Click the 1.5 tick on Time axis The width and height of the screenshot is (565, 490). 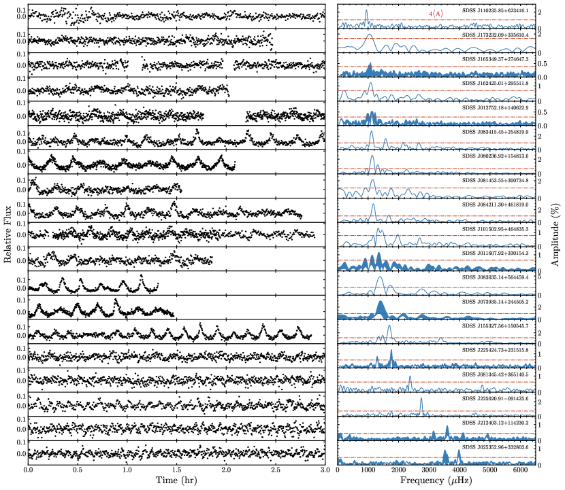click(176, 470)
